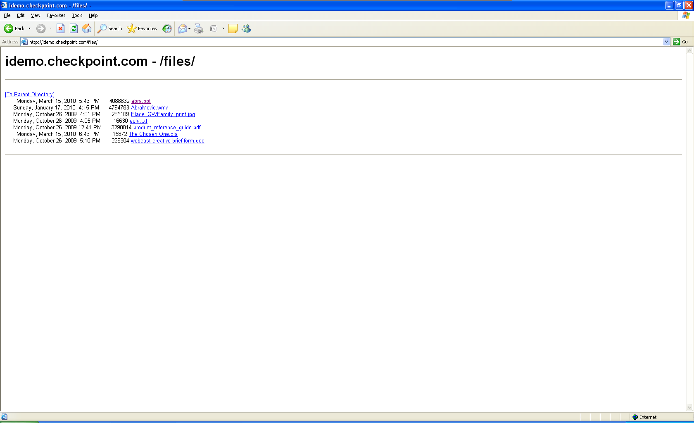Click the scrollbar down arrow
694x423 pixels.
(689, 408)
